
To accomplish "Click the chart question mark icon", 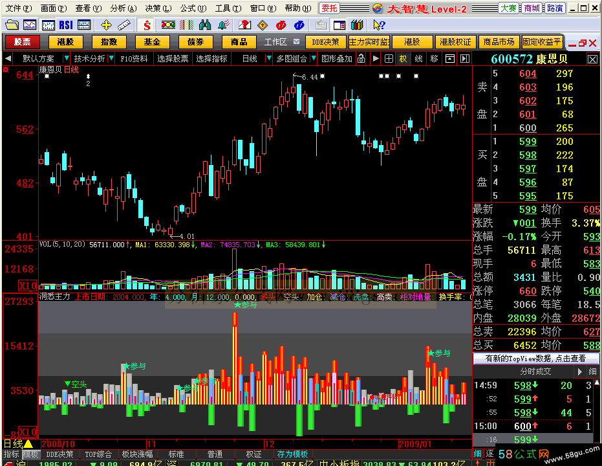I will (x=244, y=25).
